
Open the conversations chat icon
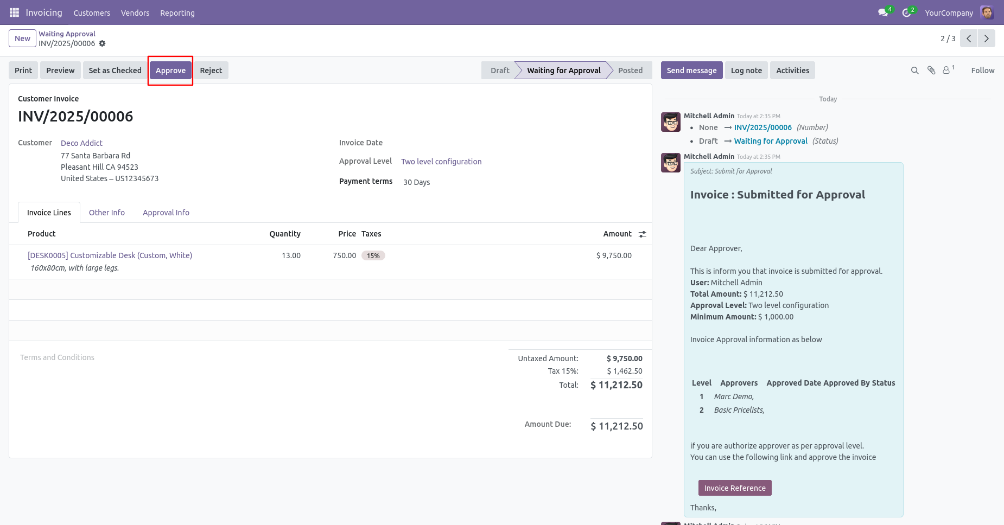pos(883,12)
